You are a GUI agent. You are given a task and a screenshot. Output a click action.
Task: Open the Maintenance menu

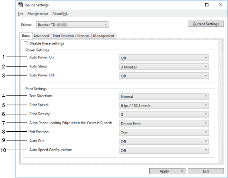coord(38,14)
